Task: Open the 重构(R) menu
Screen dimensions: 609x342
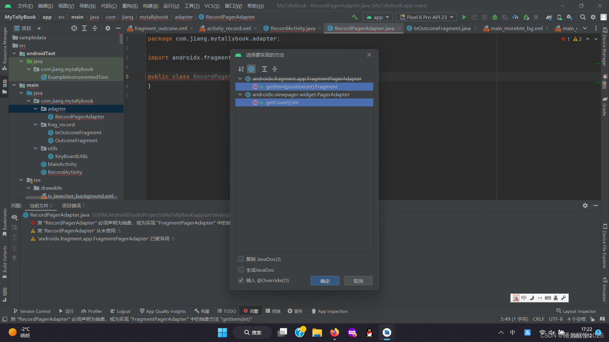Action: click(x=130, y=6)
